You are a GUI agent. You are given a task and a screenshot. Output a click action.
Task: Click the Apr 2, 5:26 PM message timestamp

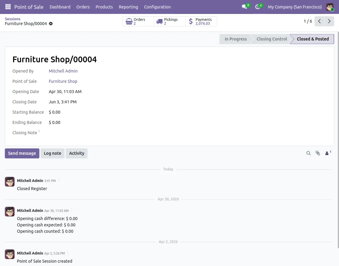tap(54, 254)
